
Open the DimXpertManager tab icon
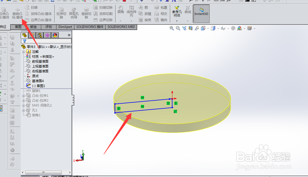coord(47,35)
